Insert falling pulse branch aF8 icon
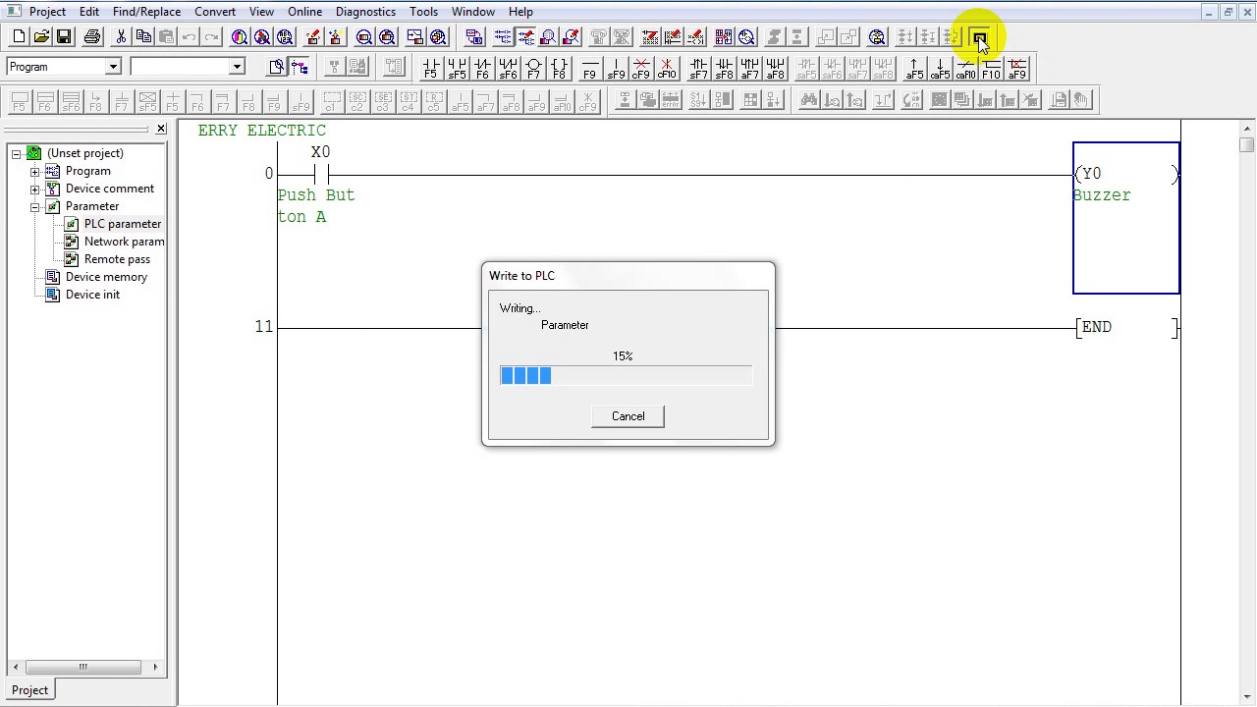This screenshot has height=707, width=1257. pyautogui.click(x=775, y=68)
